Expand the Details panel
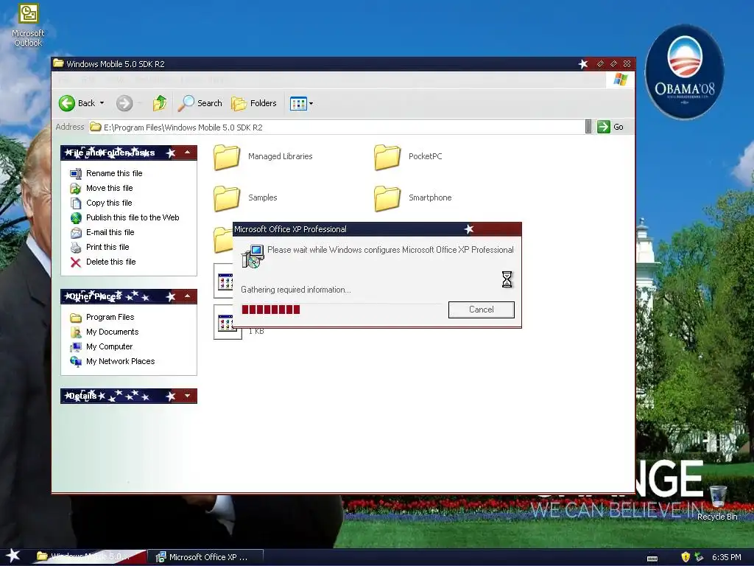This screenshot has height=566, width=754. tap(188, 396)
